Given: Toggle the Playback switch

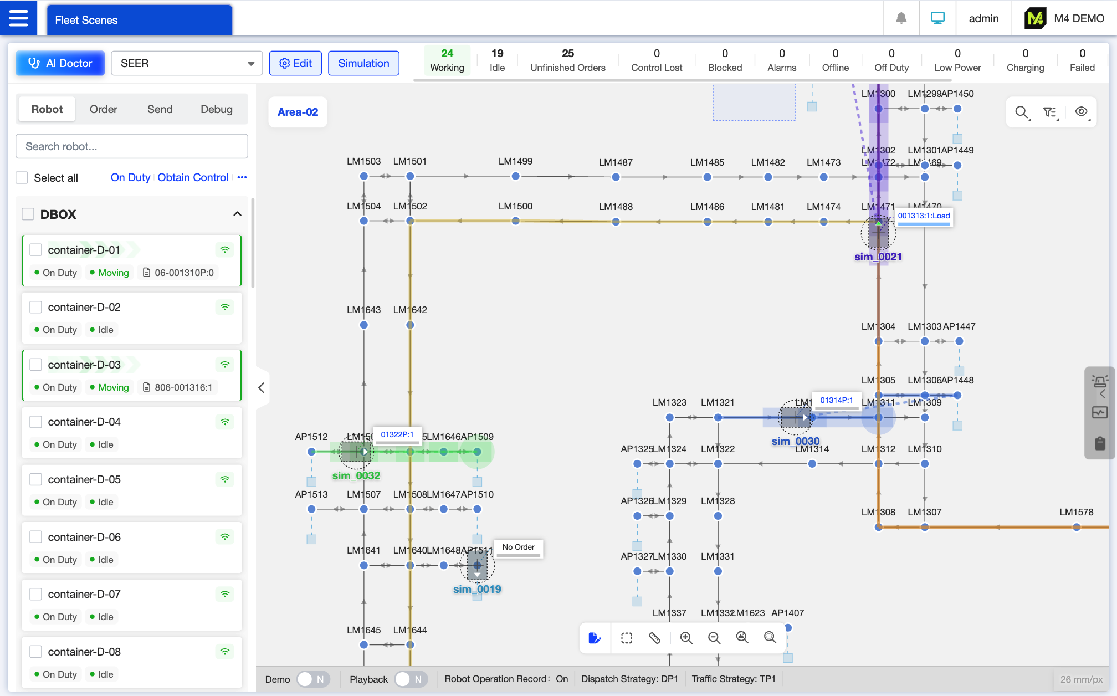Looking at the screenshot, I should [x=411, y=679].
